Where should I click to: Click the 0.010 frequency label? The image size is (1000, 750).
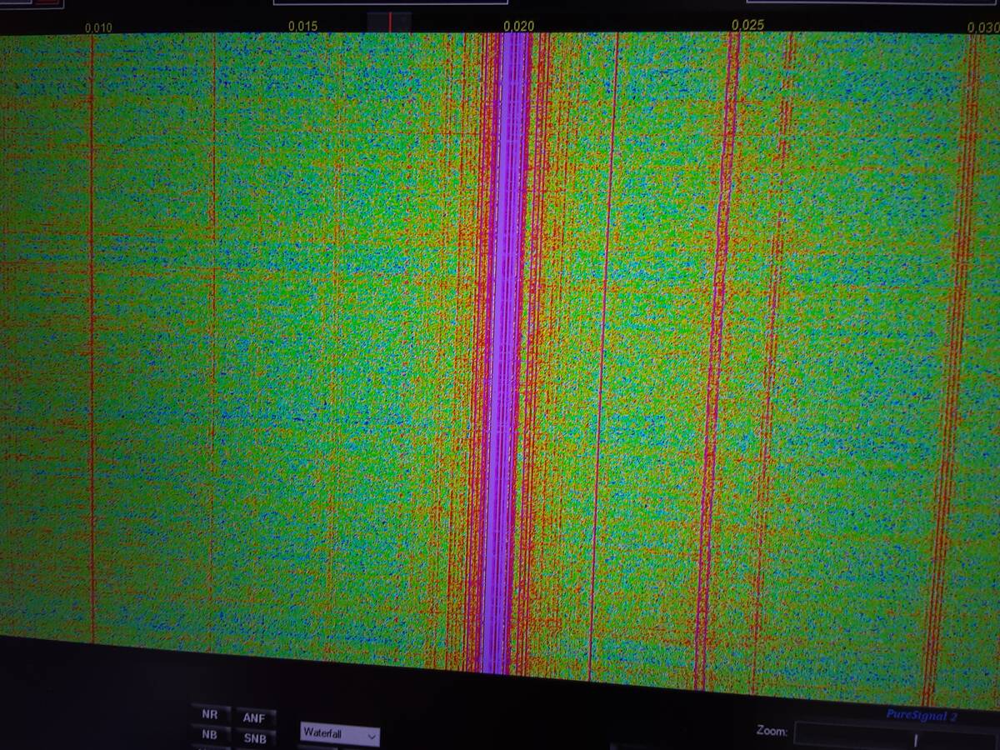click(97, 28)
